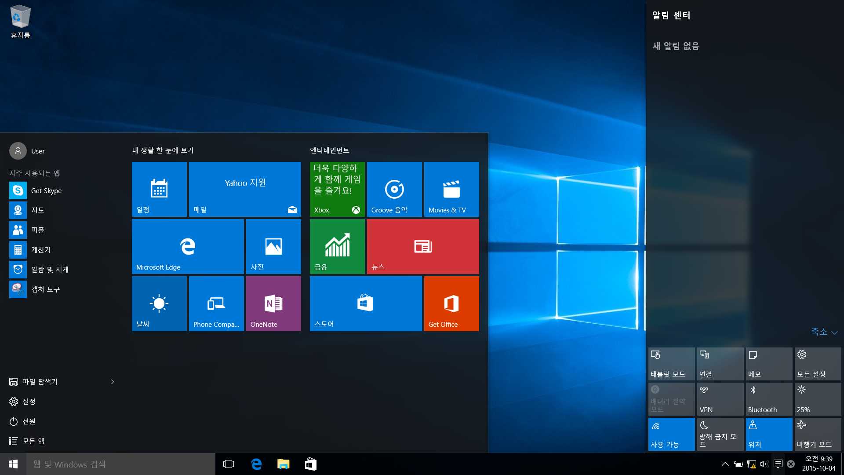Open All settings (모든 설정) quick action
844x475 pixels.
818,364
